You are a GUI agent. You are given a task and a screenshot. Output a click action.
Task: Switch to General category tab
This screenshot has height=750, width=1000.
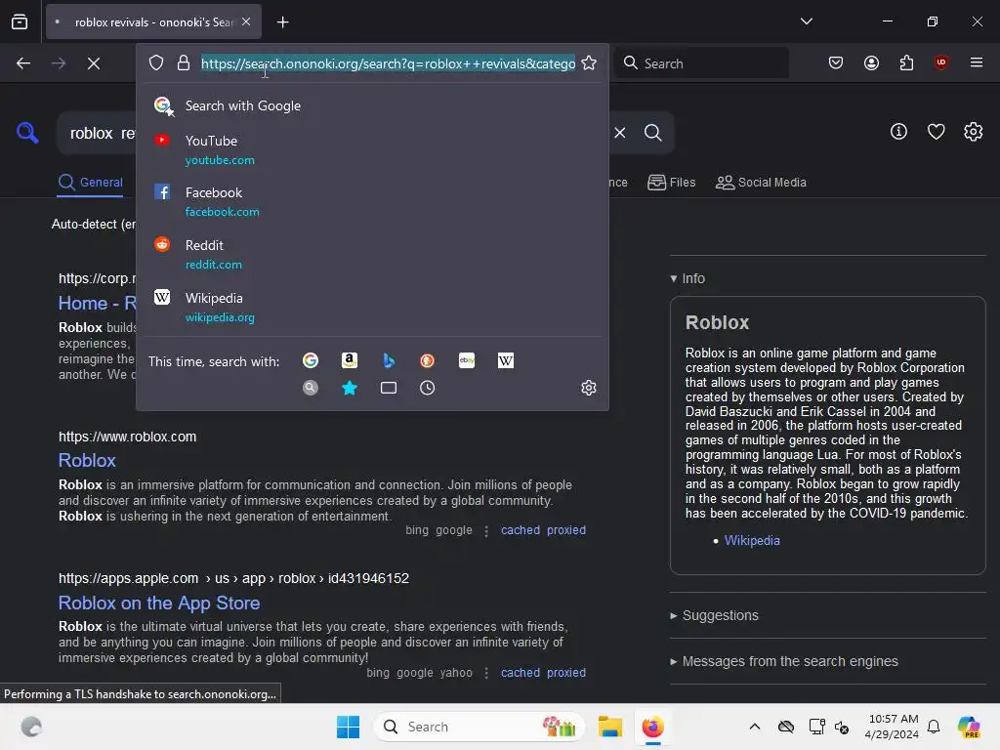91,183
